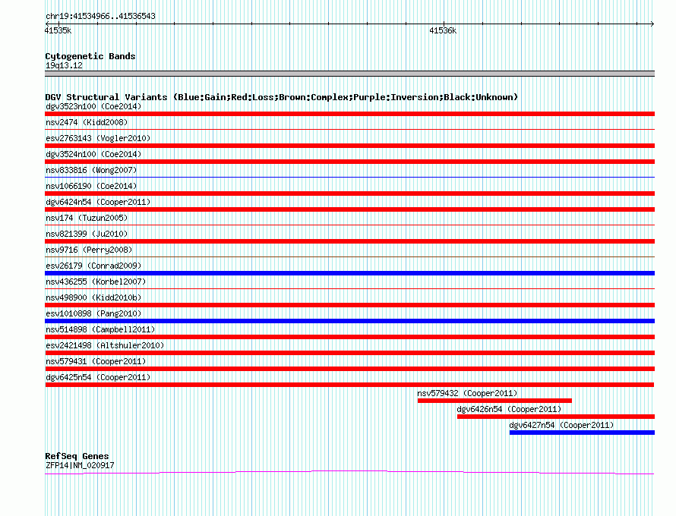Open the nsv436255 (Korbel2007) variant label
This screenshot has width=676, height=516.
point(96,282)
